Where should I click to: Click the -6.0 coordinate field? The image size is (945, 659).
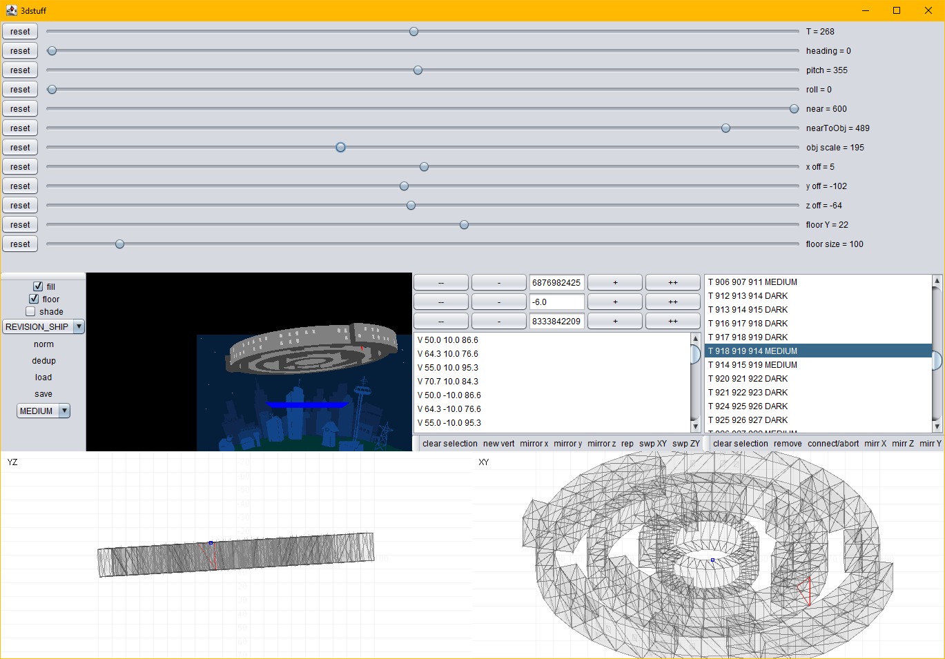(556, 302)
